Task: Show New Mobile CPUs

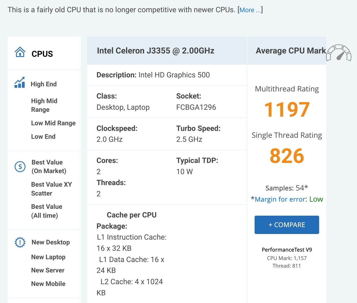Action: pos(48,284)
